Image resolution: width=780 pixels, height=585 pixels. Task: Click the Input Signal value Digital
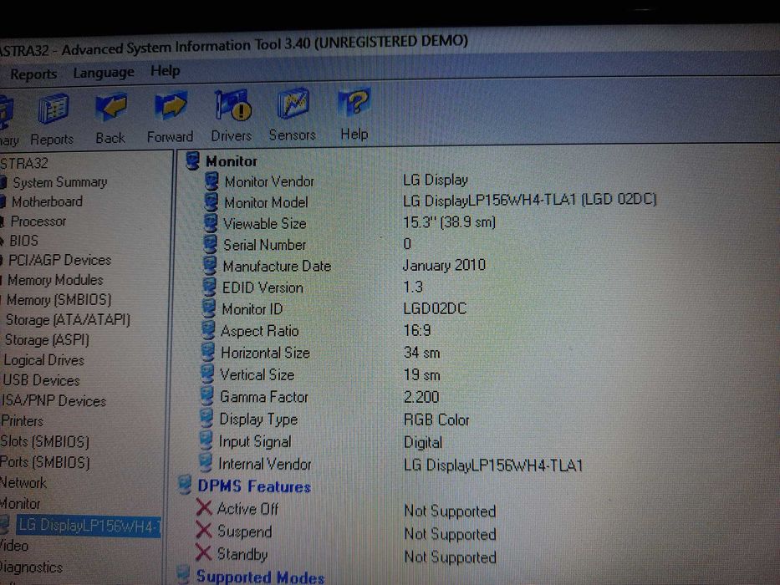coord(423,443)
